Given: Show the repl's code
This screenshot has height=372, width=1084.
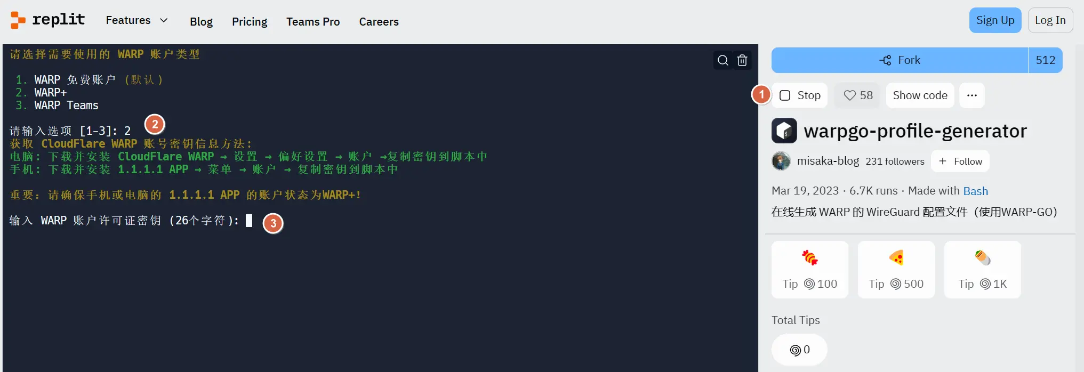Looking at the screenshot, I should (920, 95).
